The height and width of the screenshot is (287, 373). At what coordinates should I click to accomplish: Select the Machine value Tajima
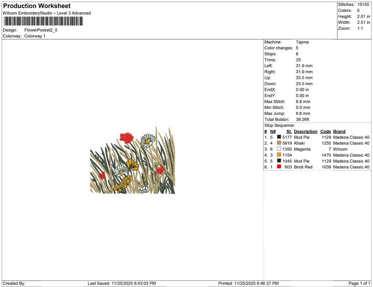coord(302,42)
